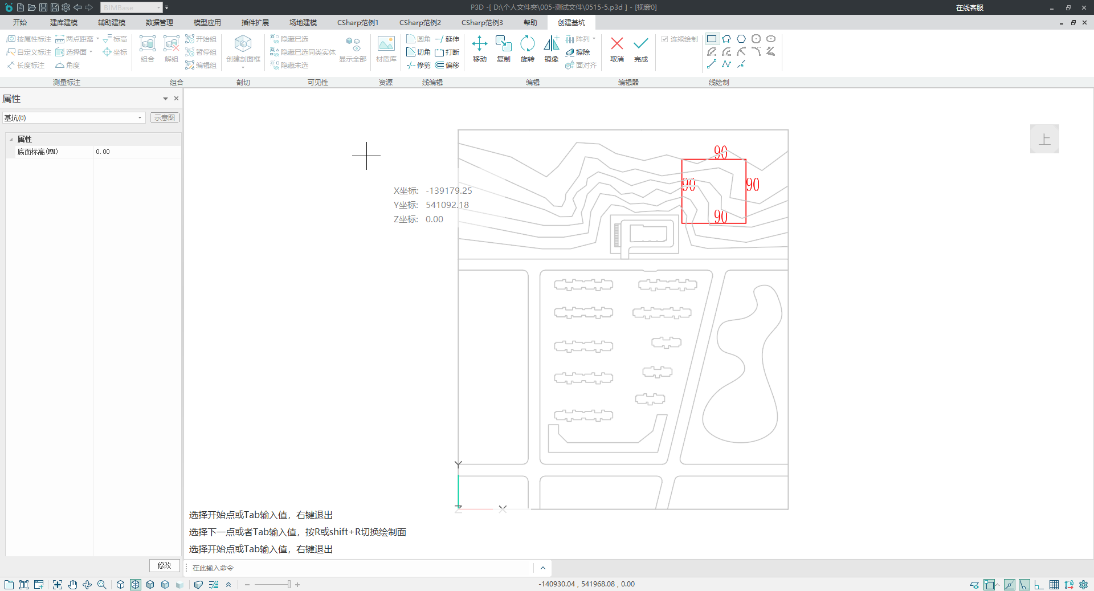Screen dimensions: 1094x591
Task: Select the hexagon polygon draw tool
Action: pos(741,39)
